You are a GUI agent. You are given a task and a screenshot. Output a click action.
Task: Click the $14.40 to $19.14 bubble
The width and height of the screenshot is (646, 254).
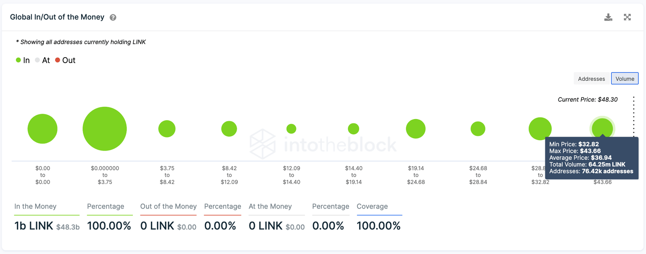point(354,129)
